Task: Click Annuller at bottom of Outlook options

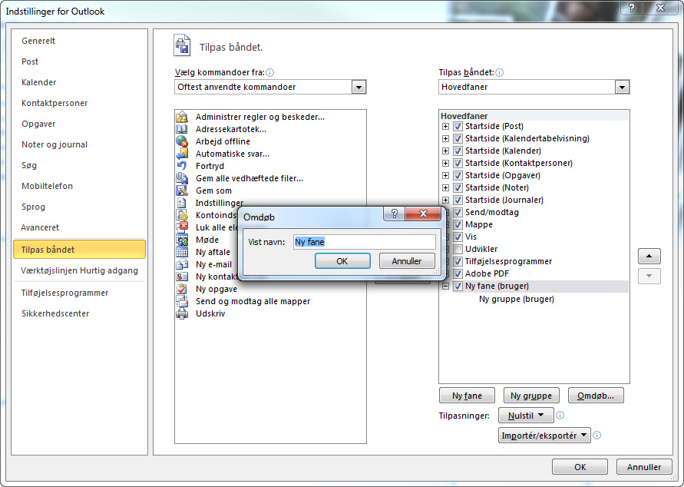Action: [x=644, y=467]
